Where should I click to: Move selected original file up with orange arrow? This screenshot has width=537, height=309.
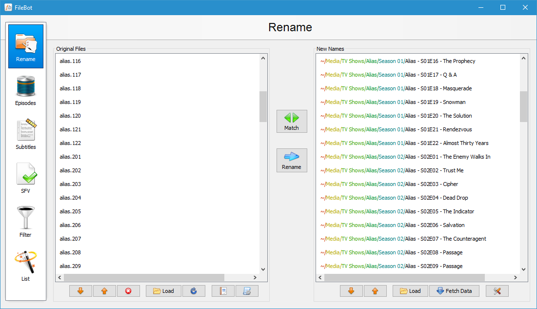[104, 290]
